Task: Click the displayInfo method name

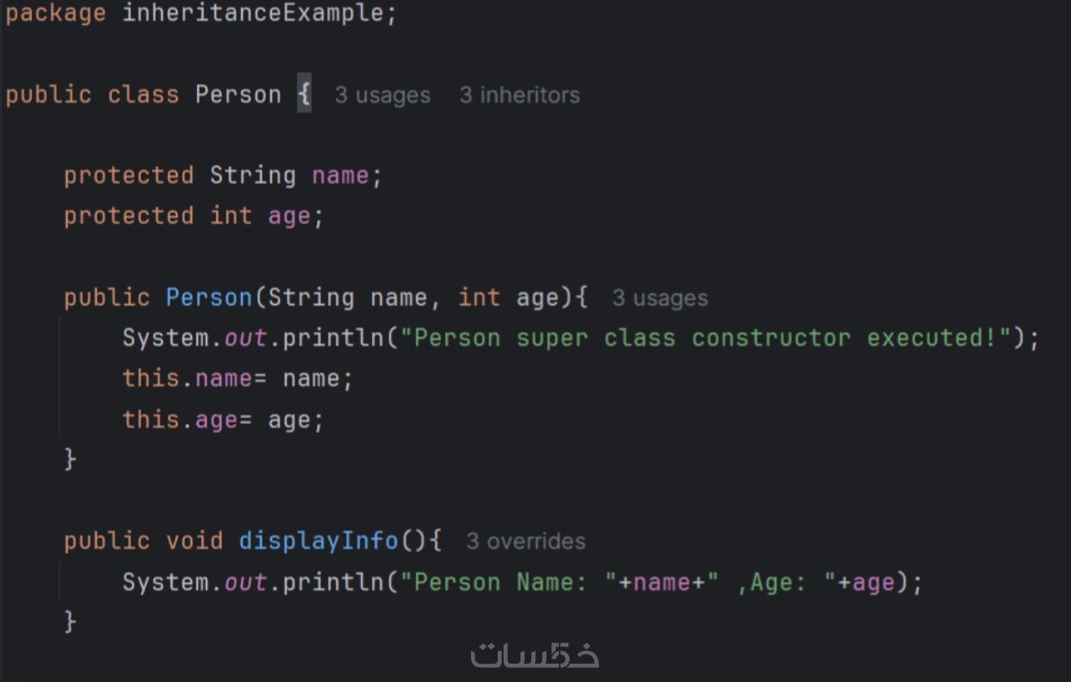Action: (318, 540)
